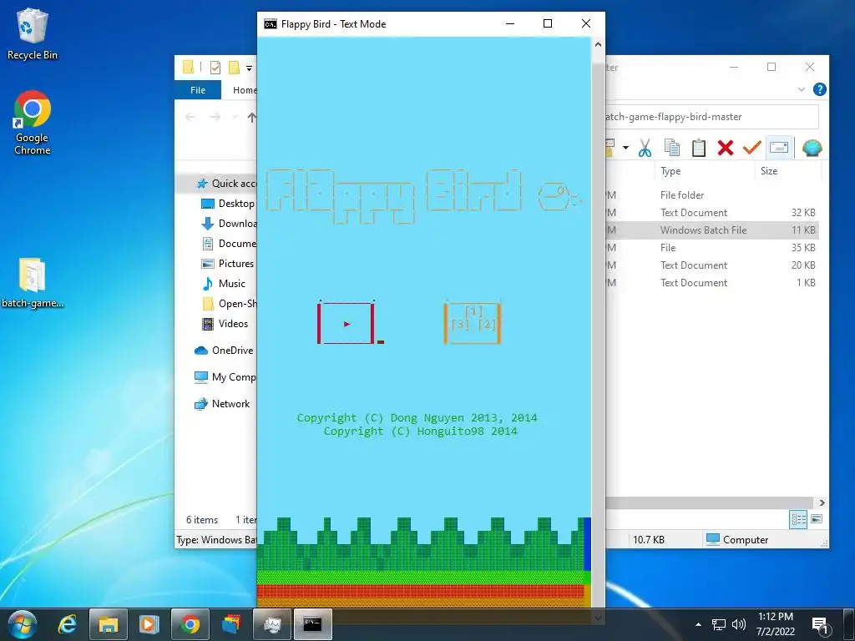Click the seashell icon in Explorer toolbar
855x641 pixels.
pyautogui.click(x=812, y=148)
